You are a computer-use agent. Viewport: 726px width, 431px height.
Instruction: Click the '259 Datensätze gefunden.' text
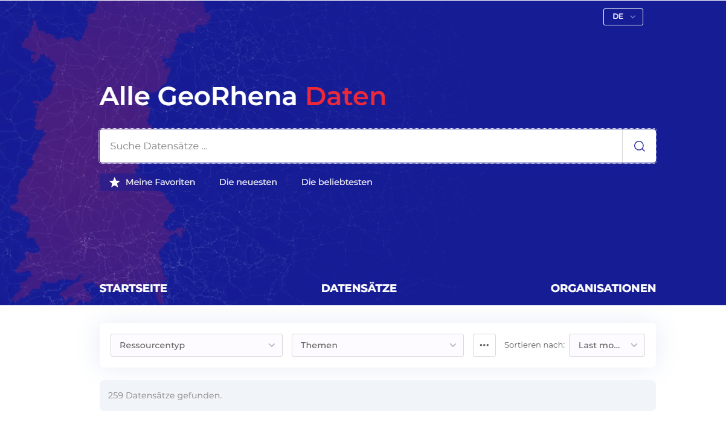(x=165, y=396)
